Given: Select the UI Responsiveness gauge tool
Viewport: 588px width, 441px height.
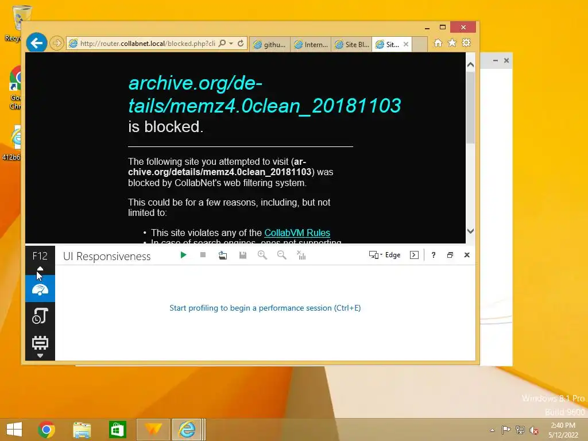Looking at the screenshot, I should (x=40, y=289).
